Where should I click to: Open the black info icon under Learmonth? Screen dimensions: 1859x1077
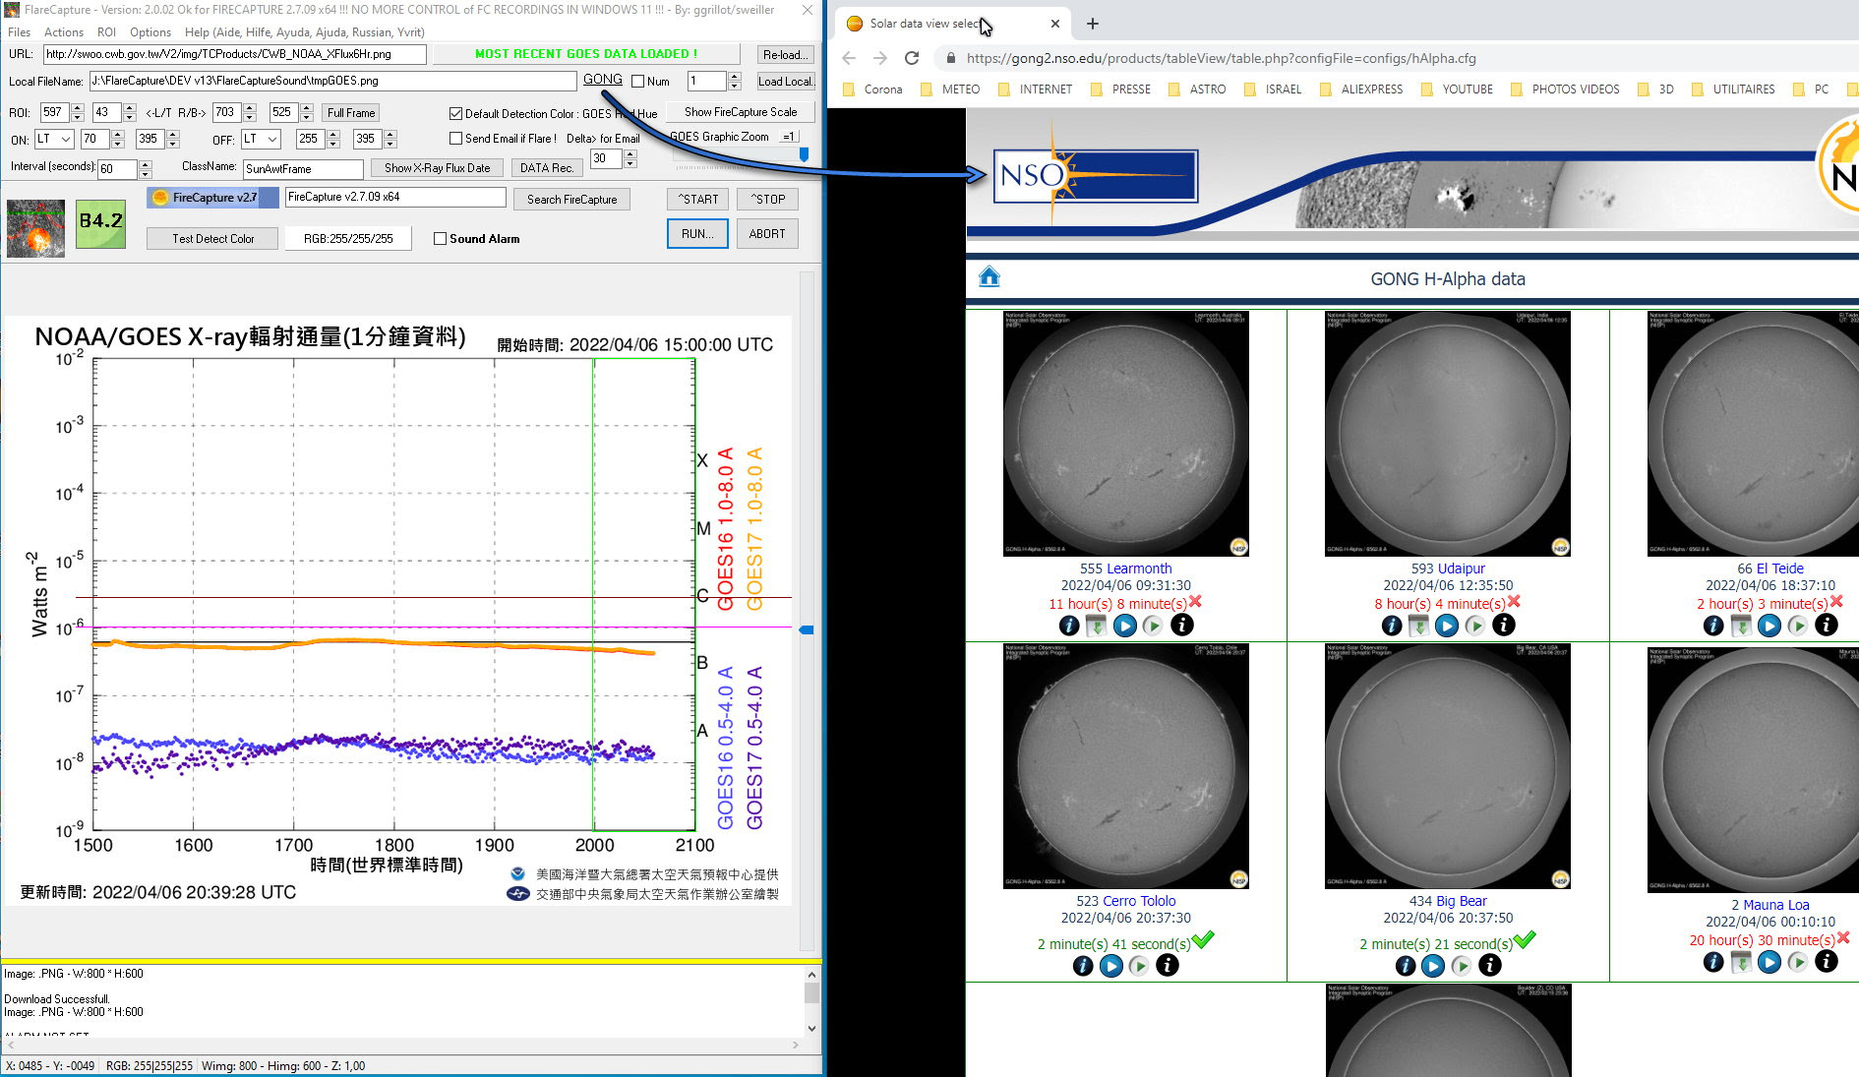click(1182, 625)
